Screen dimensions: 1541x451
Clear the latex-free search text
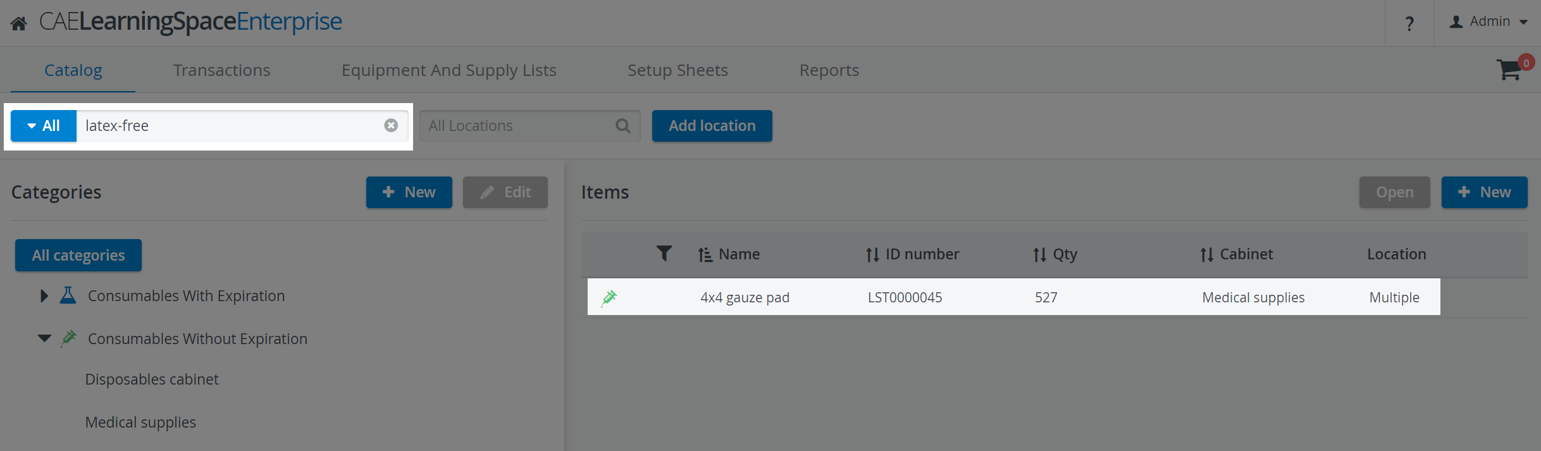coord(391,125)
